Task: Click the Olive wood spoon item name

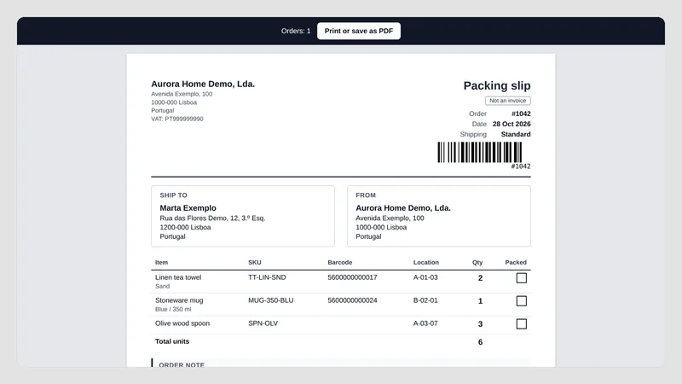Action: [x=182, y=323]
